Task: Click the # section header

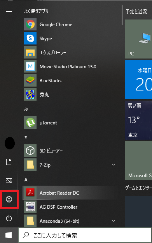Action: click(26, 137)
